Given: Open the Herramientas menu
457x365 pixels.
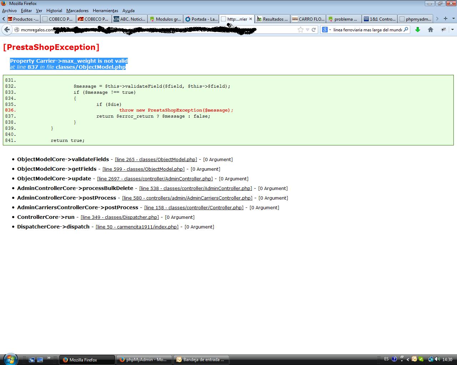Looking at the screenshot, I should tap(105, 11).
